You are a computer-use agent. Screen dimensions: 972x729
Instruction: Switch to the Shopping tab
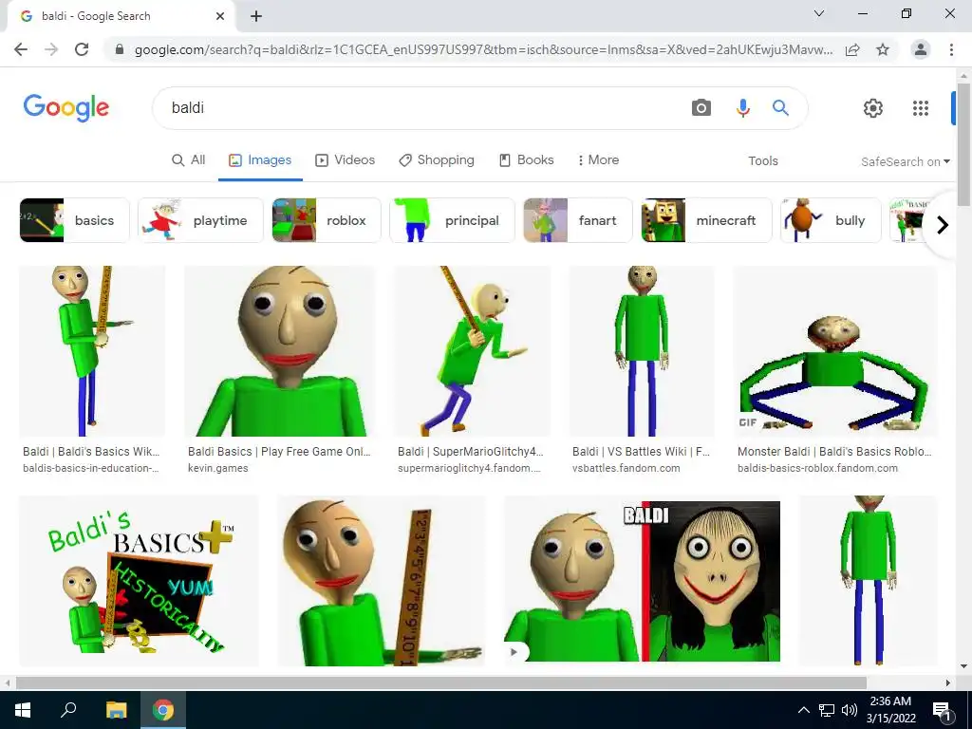point(437,159)
